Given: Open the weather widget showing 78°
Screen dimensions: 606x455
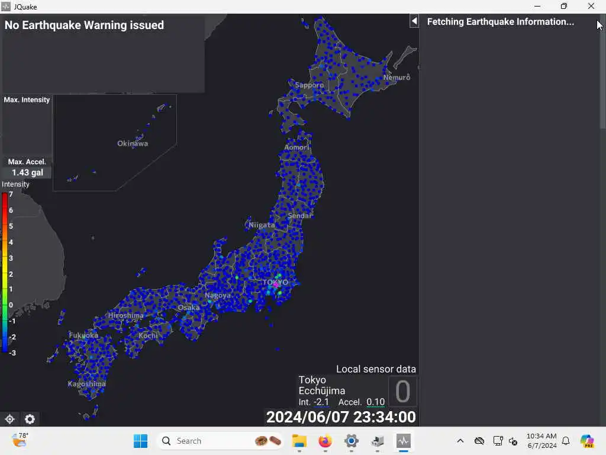Looking at the screenshot, I should [x=20, y=440].
